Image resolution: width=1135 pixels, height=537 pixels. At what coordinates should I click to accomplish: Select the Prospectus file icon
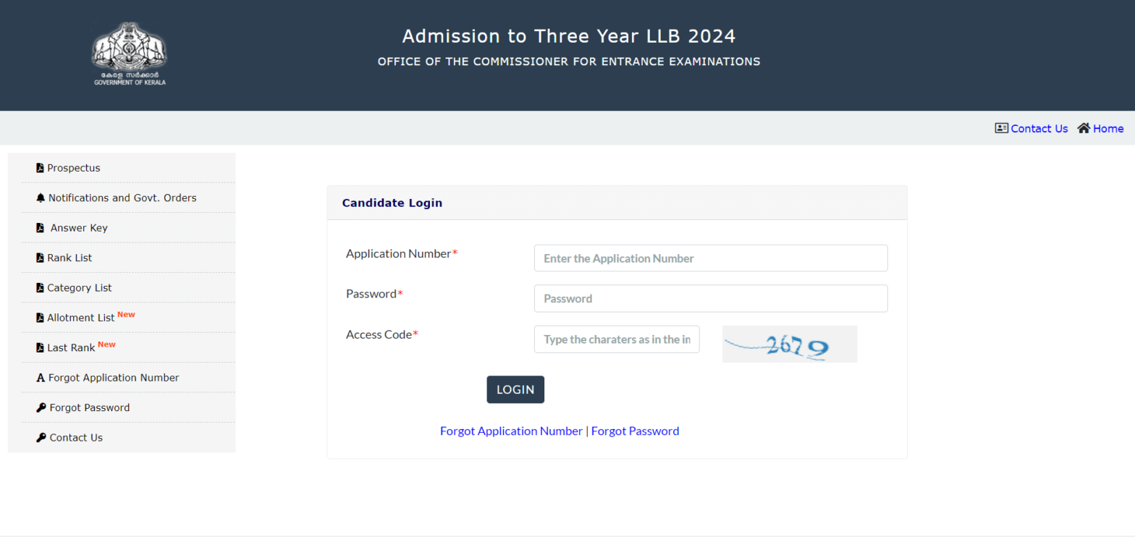click(40, 167)
